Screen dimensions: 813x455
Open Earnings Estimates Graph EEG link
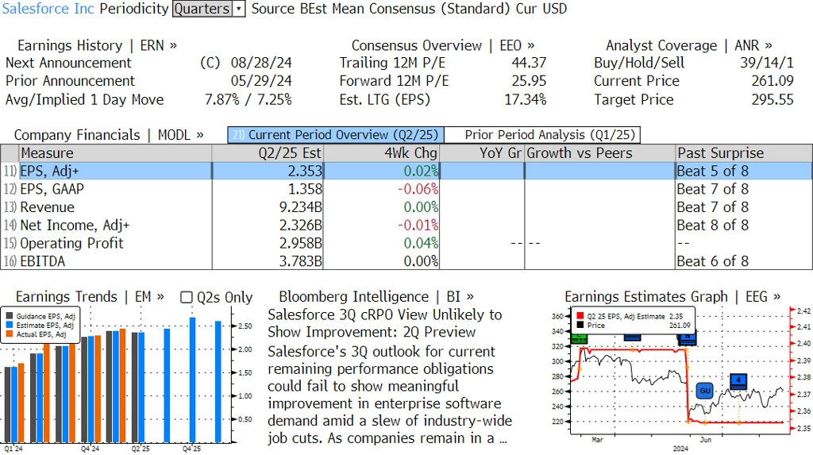click(x=672, y=297)
